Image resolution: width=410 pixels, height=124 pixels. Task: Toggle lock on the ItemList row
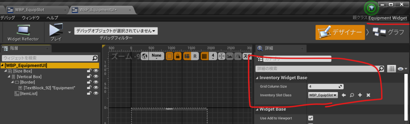(x=89, y=93)
